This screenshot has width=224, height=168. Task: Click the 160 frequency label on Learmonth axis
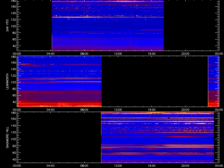point(13,62)
